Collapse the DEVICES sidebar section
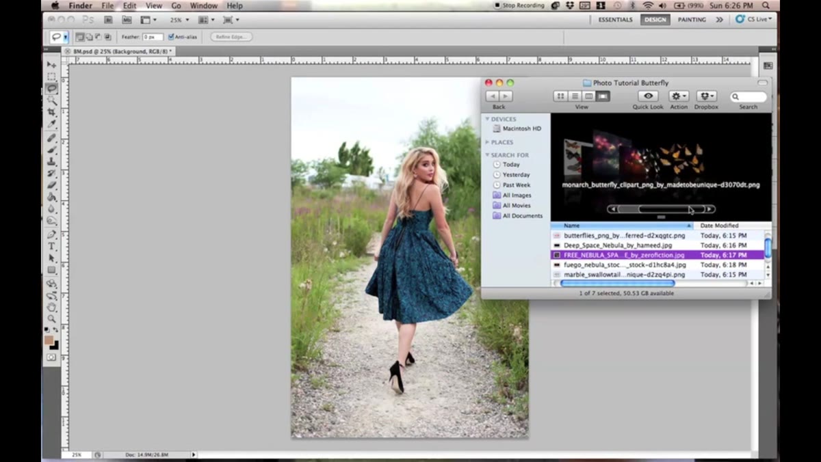 (x=488, y=119)
